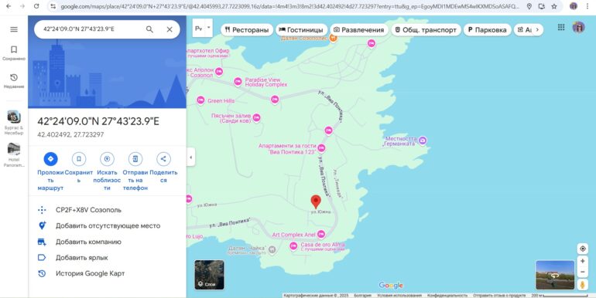This screenshot has width=596, height=298.
Task: Click the Условия использования footer link
Action: 399,295
